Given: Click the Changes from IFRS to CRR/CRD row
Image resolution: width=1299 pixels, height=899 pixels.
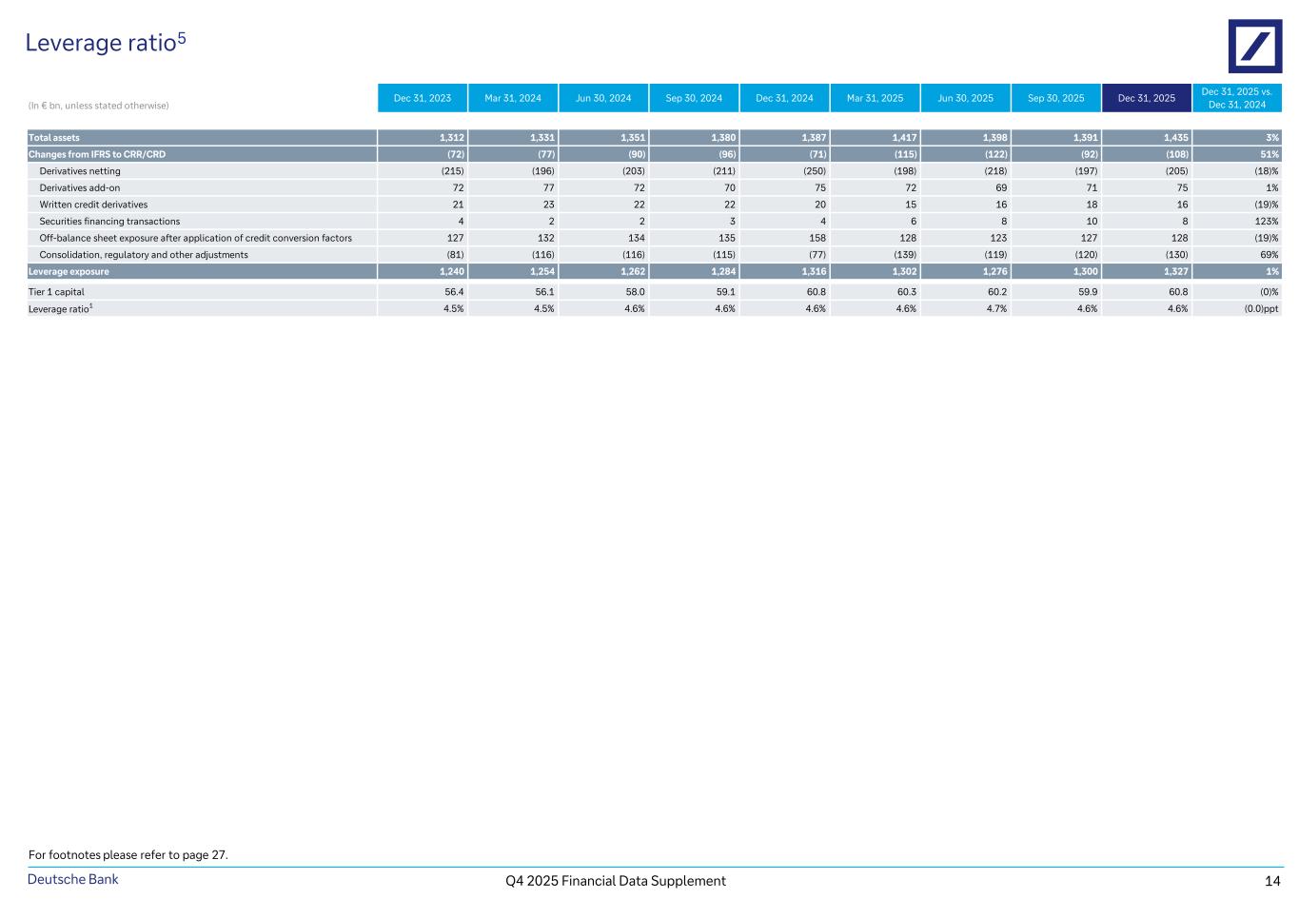Looking at the screenshot, I should 97,154.
